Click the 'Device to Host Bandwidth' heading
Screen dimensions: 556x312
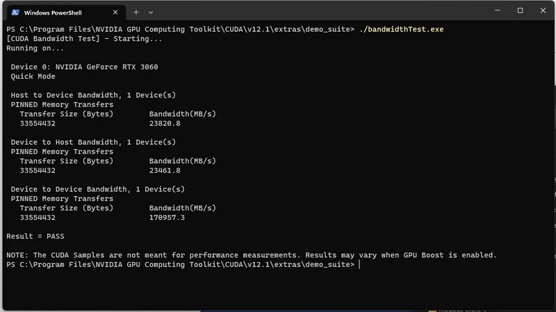click(x=93, y=142)
